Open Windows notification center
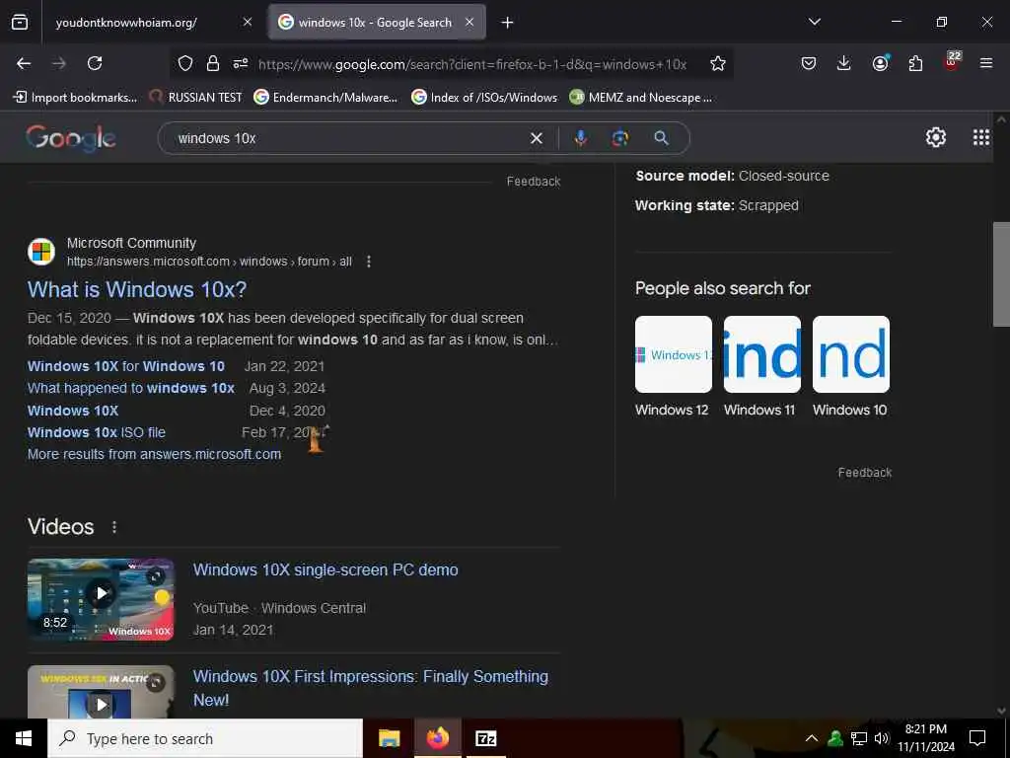Viewport: 1010px width, 758px height. coord(977,738)
